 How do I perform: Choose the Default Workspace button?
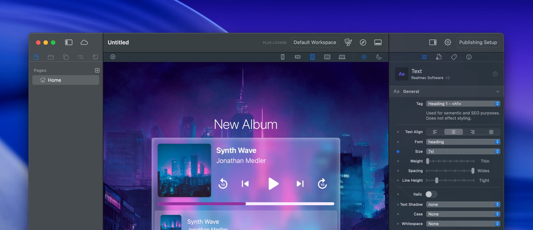(x=315, y=42)
